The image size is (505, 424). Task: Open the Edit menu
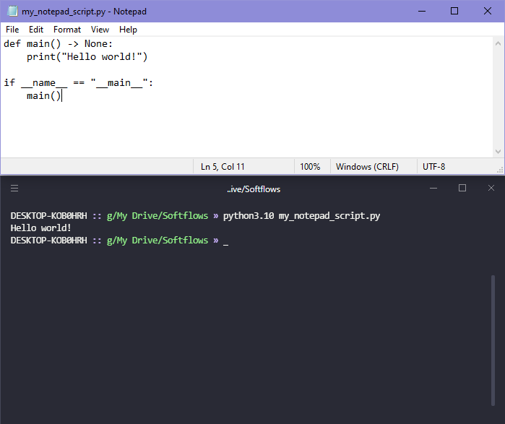tap(36, 30)
